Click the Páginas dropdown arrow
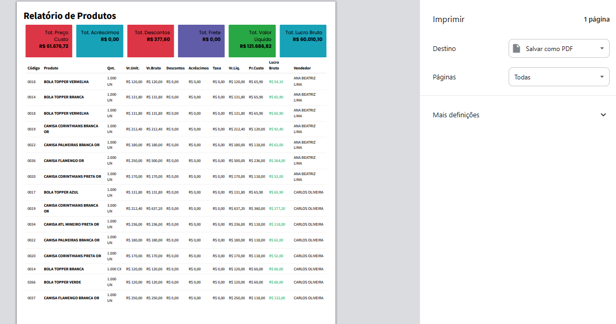This screenshot has height=324, width=616. pyautogui.click(x=602, y=77)
